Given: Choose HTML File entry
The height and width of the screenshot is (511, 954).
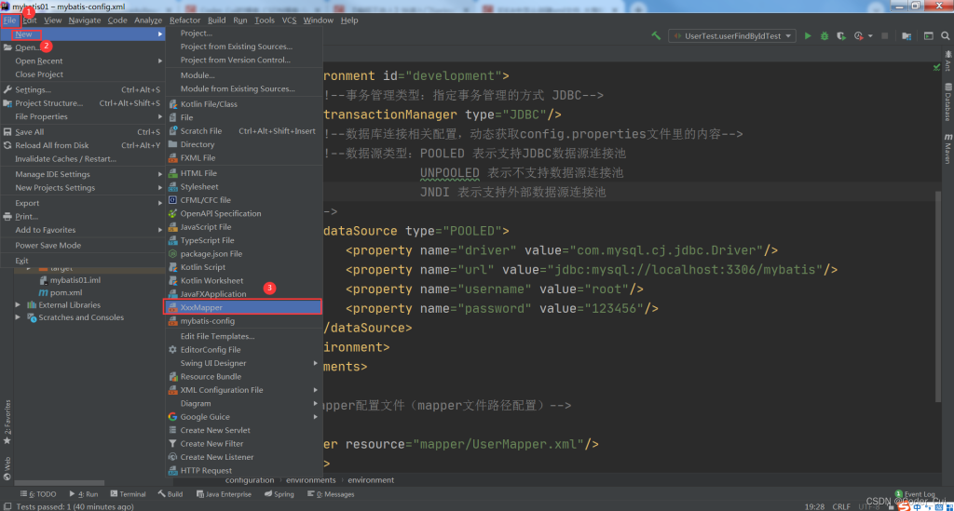Looking at the screenshot, I should click(x=243, y=173).
